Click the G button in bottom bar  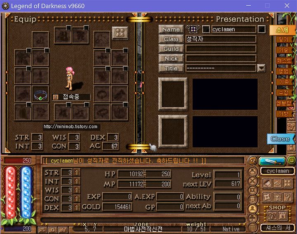53,229
